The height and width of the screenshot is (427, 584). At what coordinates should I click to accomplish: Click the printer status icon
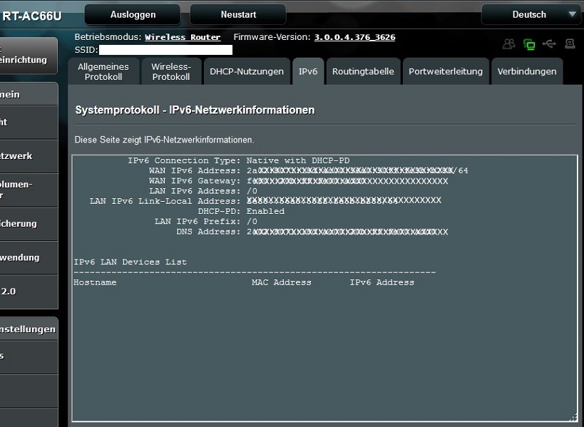pyautogui.click(x=569, y=44)
